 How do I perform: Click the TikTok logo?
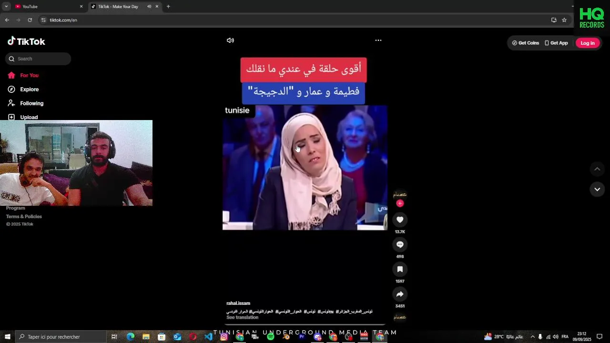point(26,41)
